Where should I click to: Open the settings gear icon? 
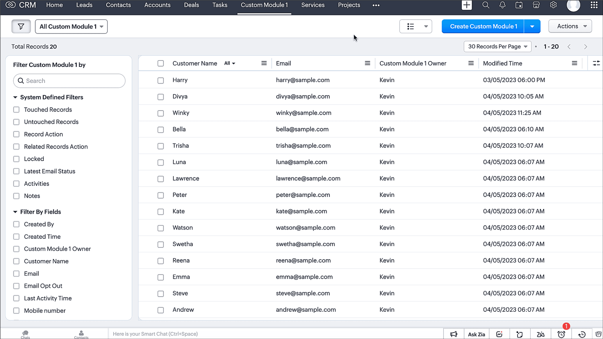[x=553, y=5]
